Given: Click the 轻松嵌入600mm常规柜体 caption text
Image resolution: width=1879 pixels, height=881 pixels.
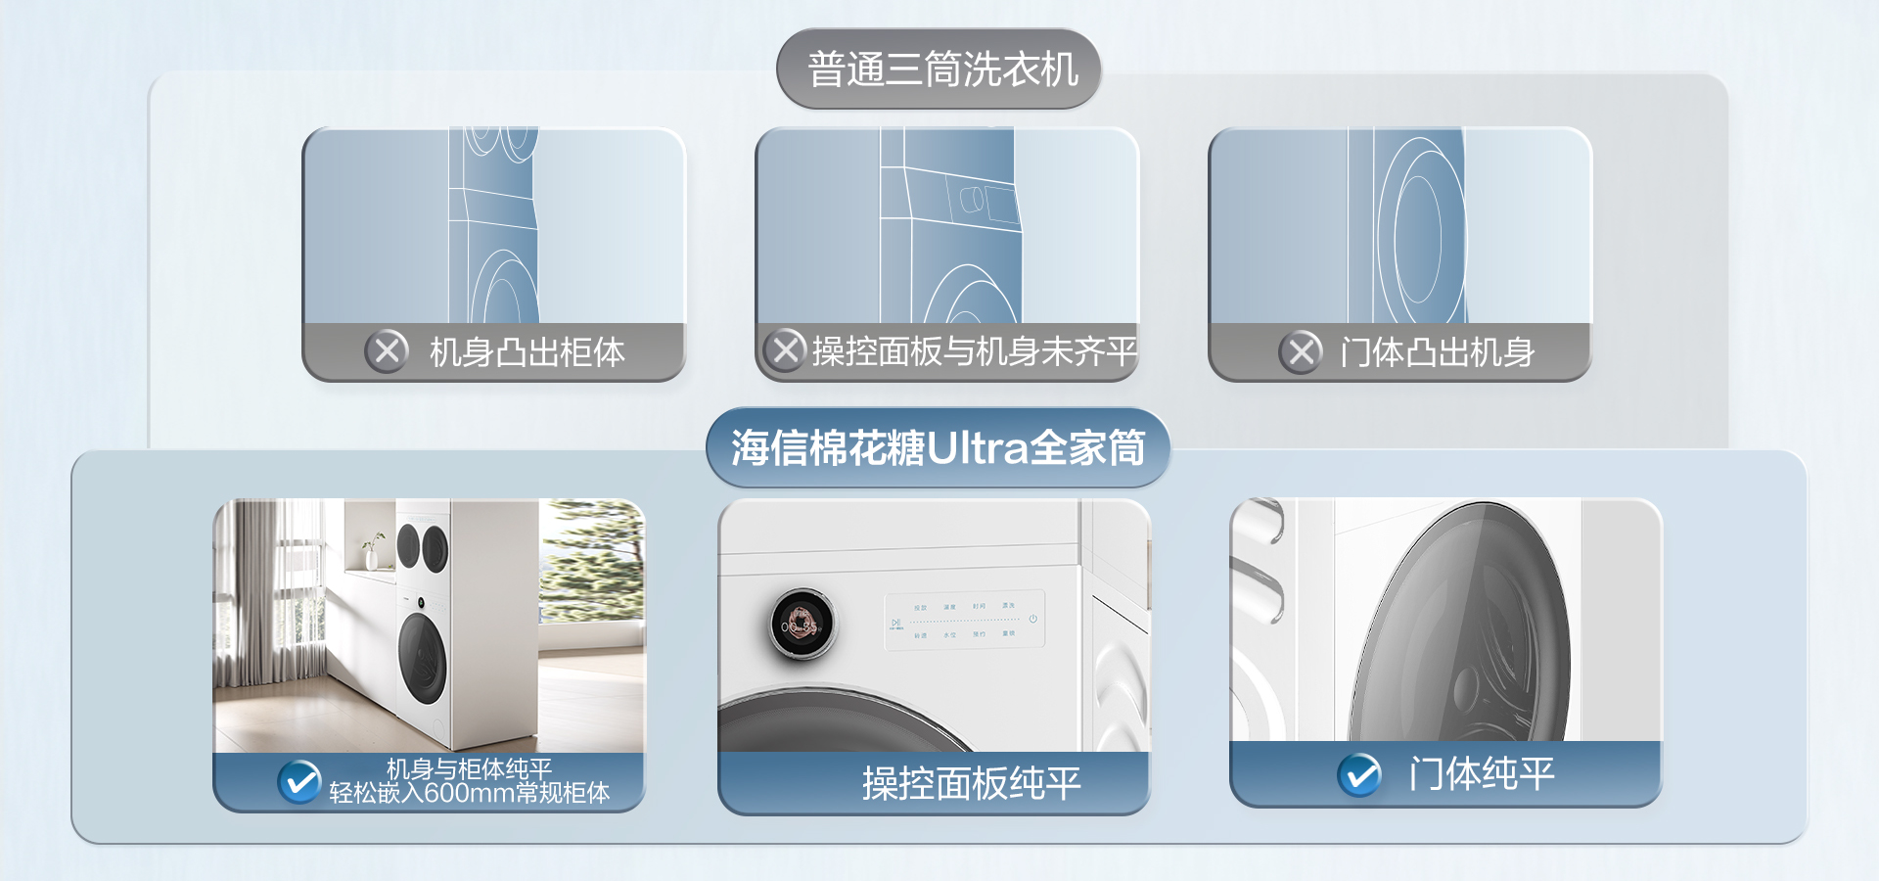Looking at the screenshot, I should (x=470, y=793).
